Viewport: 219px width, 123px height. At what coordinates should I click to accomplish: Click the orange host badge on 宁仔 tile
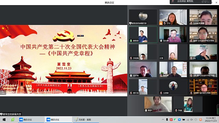coord(161,23)
